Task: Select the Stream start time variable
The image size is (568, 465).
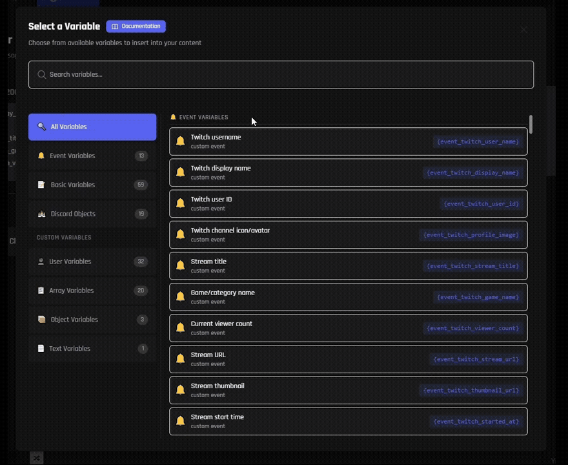Action: click(x=348, y=422)
